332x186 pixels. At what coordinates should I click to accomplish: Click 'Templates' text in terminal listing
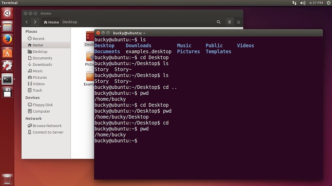click(x=218, y=51)
